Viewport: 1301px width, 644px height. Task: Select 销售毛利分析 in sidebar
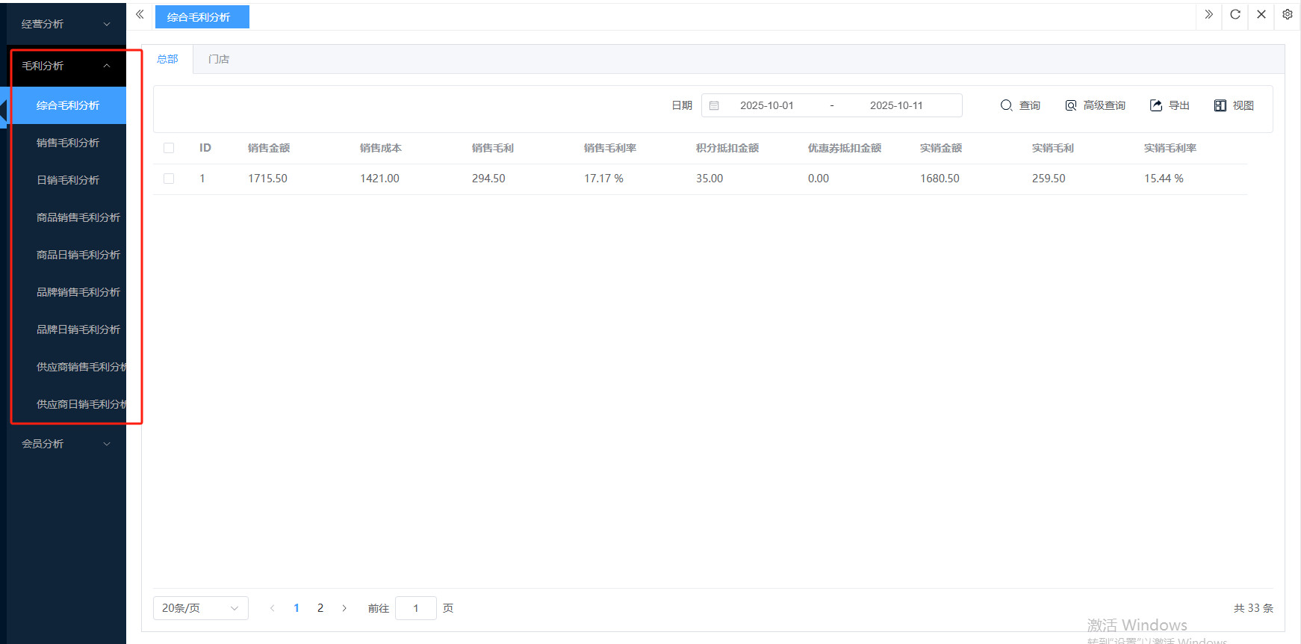coord(68,143)
